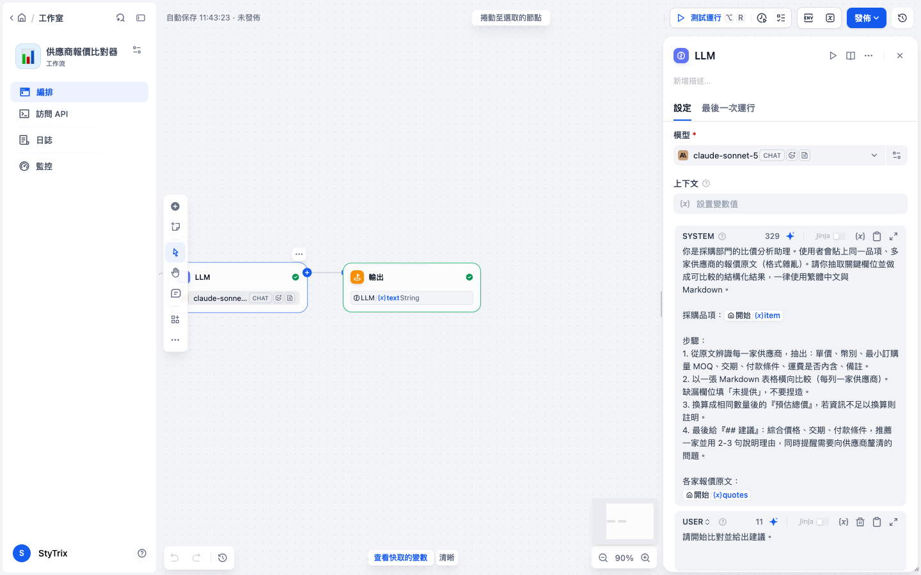Select the pointer mode tool
The height and width of the screenshot is (575, 921).
175,252
